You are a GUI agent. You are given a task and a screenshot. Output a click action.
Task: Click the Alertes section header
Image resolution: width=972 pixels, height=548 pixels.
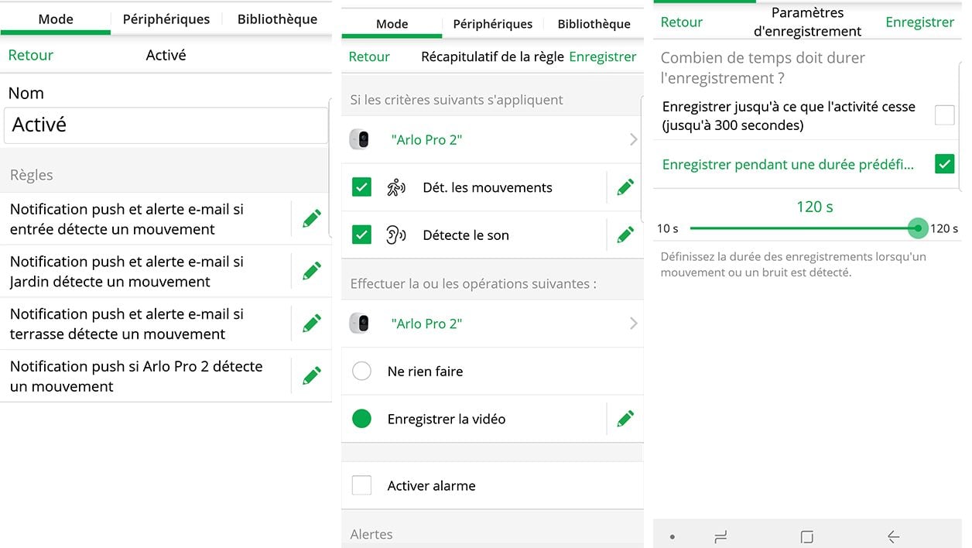(x=371, y=534)
